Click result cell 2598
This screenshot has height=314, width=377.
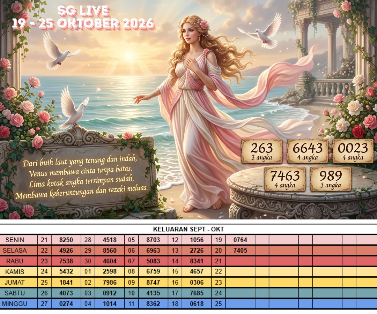(x=110, y=272)
